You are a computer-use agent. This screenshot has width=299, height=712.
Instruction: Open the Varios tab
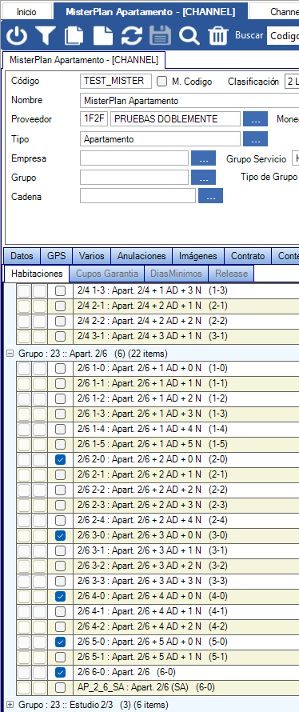coord(91,256)
